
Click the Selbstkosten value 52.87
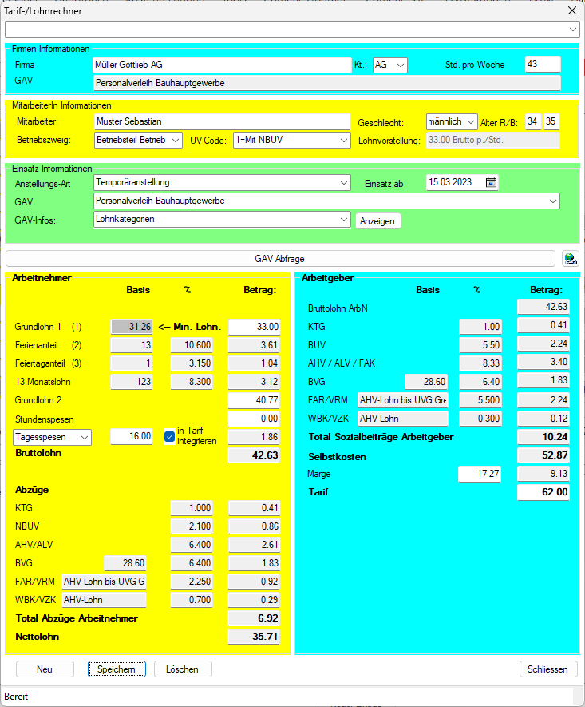click(543, 455)
